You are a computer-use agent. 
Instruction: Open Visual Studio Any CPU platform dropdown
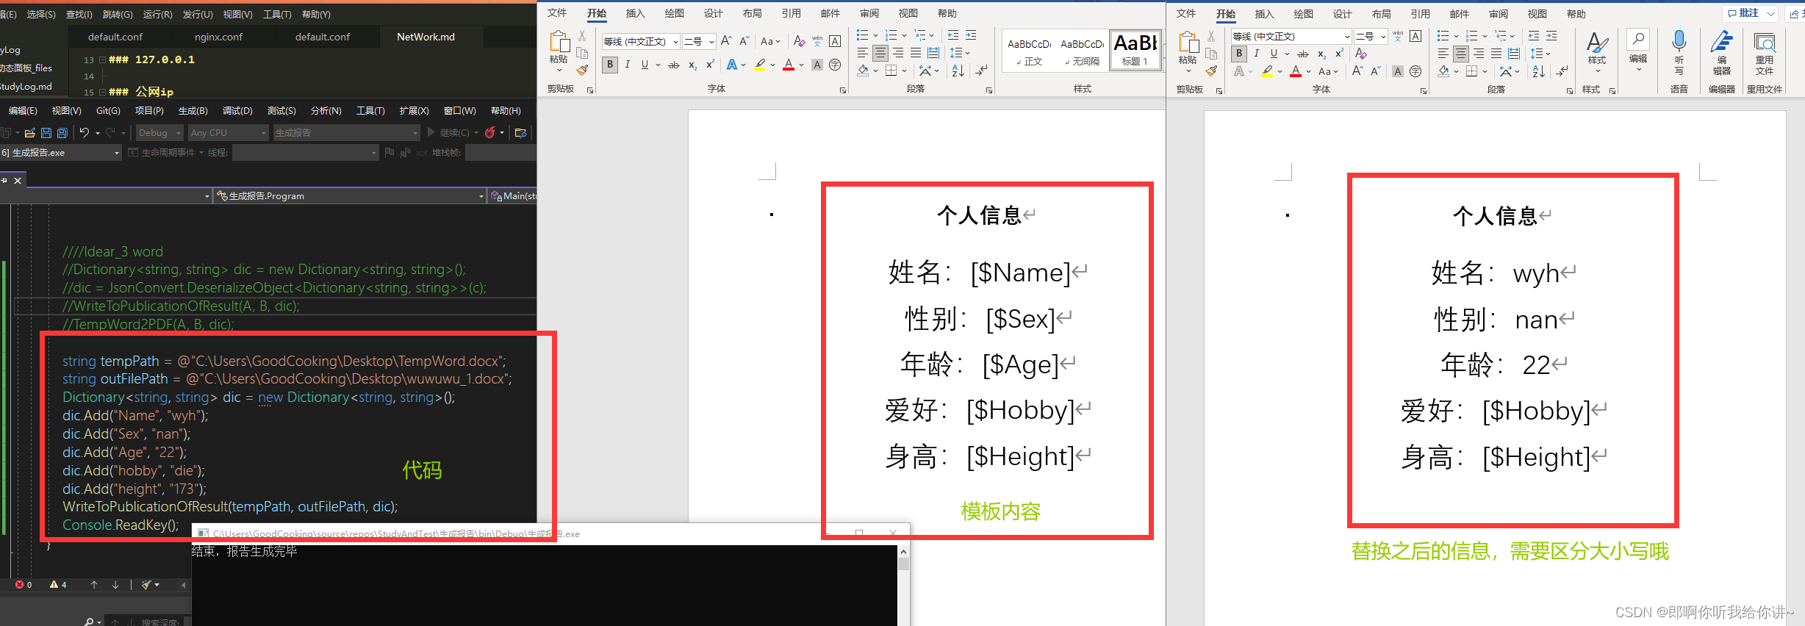[228, 133]
